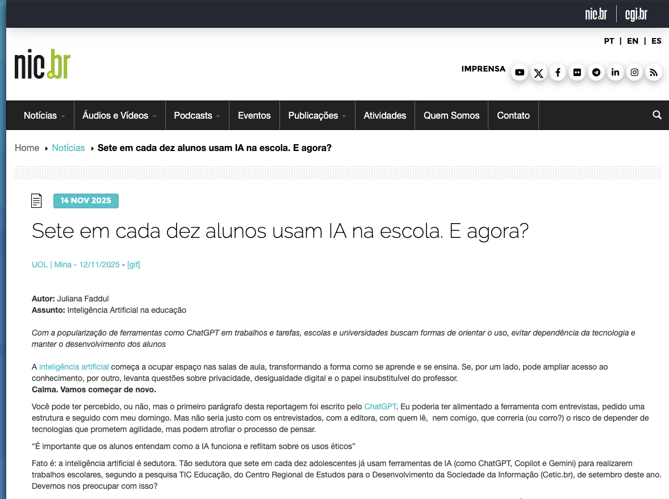Go to Home in the breadcrumb
The image size is (669, 499).
point(27,148)
